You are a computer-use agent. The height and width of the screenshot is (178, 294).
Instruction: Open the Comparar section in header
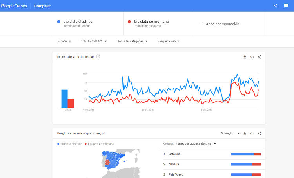[x=42, y=6]
